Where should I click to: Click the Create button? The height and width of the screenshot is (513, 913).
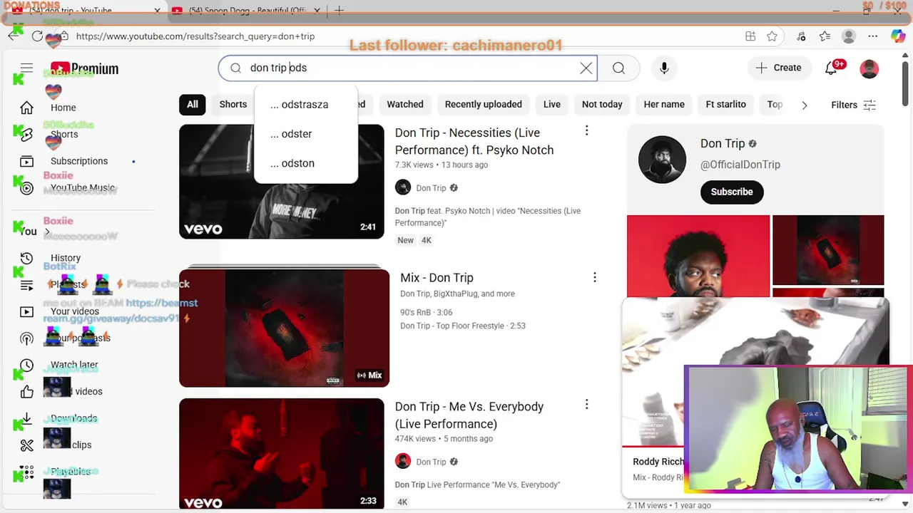(x=778, y=68)
